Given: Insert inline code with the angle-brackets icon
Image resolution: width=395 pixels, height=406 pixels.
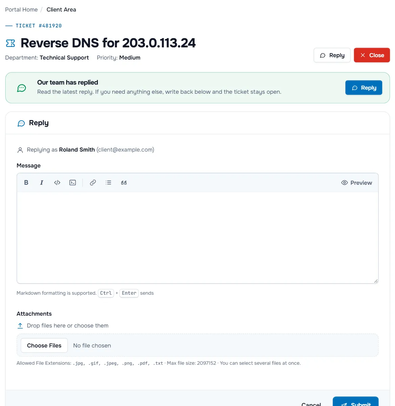Looking at the screenshot, I should point(57,183).
